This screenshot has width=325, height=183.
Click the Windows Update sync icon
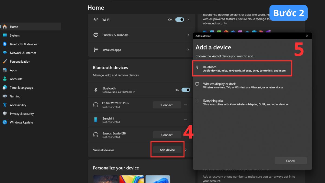click(5, 122)
